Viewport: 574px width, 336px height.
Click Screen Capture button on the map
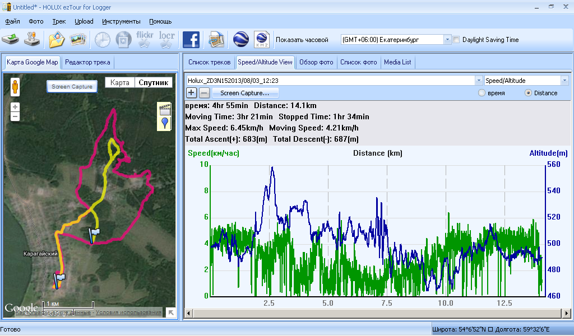tap(72, 87)
